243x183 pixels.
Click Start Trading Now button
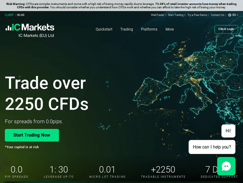pos(32,135)
